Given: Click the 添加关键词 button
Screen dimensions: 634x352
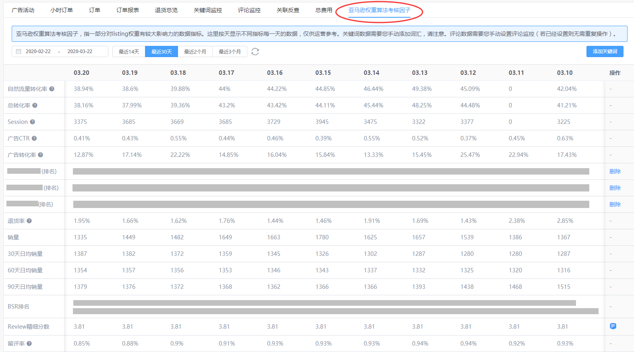Looking at the screenshot, I should 605,51.
